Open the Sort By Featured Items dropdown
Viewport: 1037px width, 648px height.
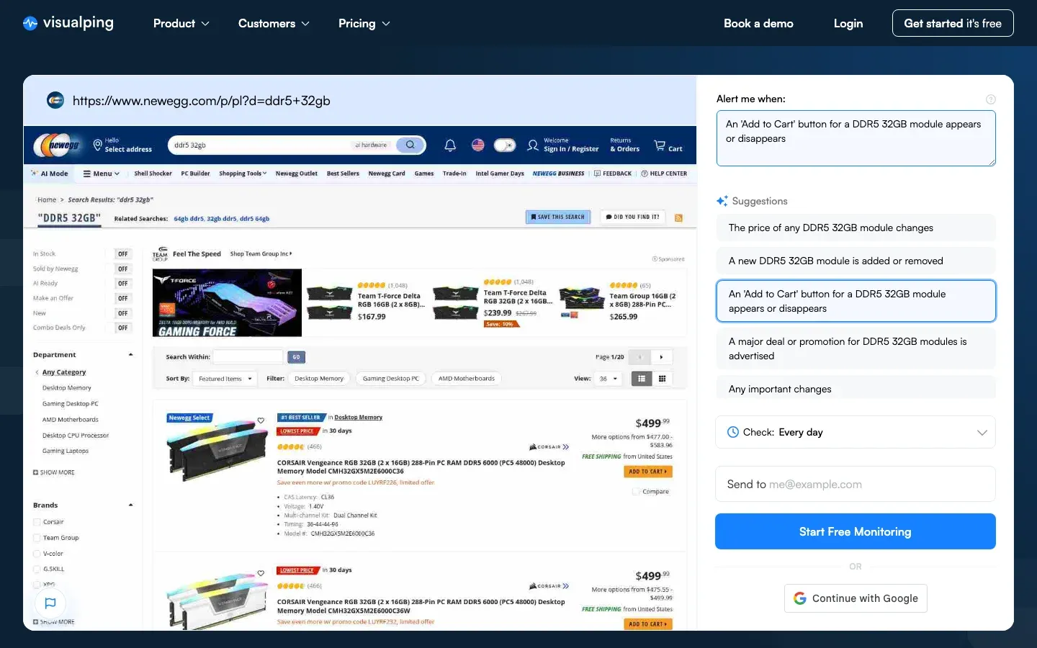pos(225,379)
